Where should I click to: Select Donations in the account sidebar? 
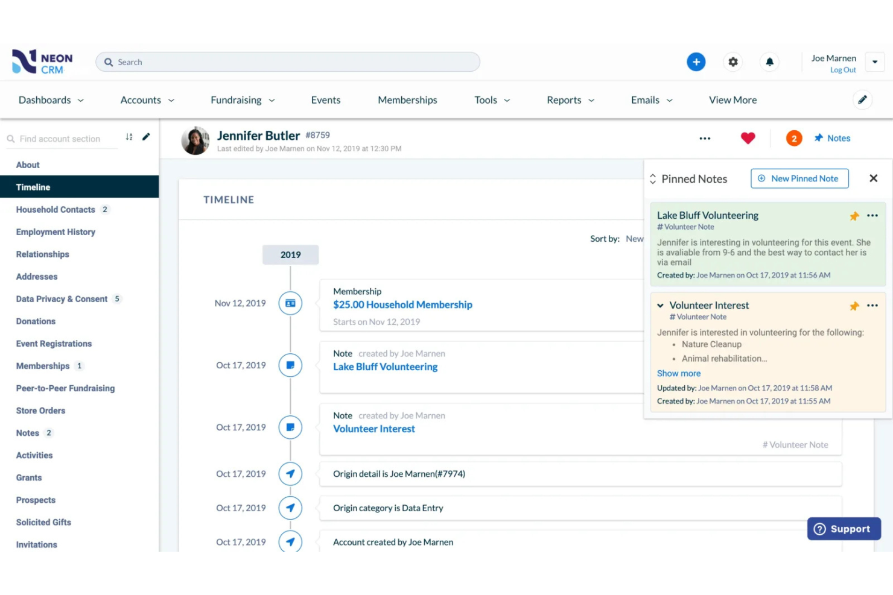pos(36,321)
